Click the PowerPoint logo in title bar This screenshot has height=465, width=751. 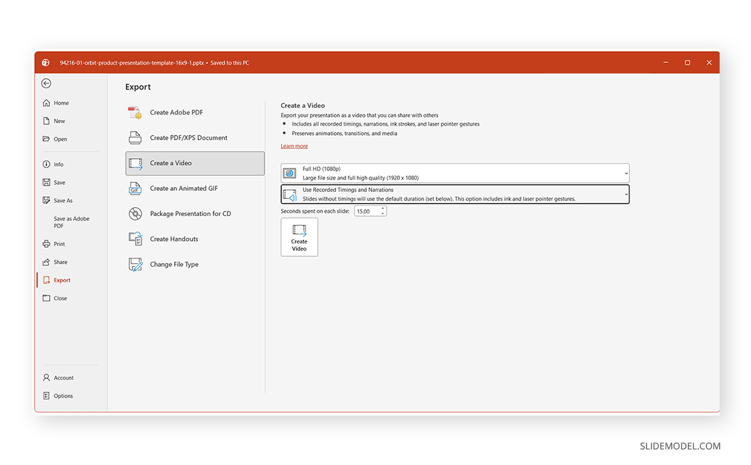pyautogui.click(x=46, y=63)
